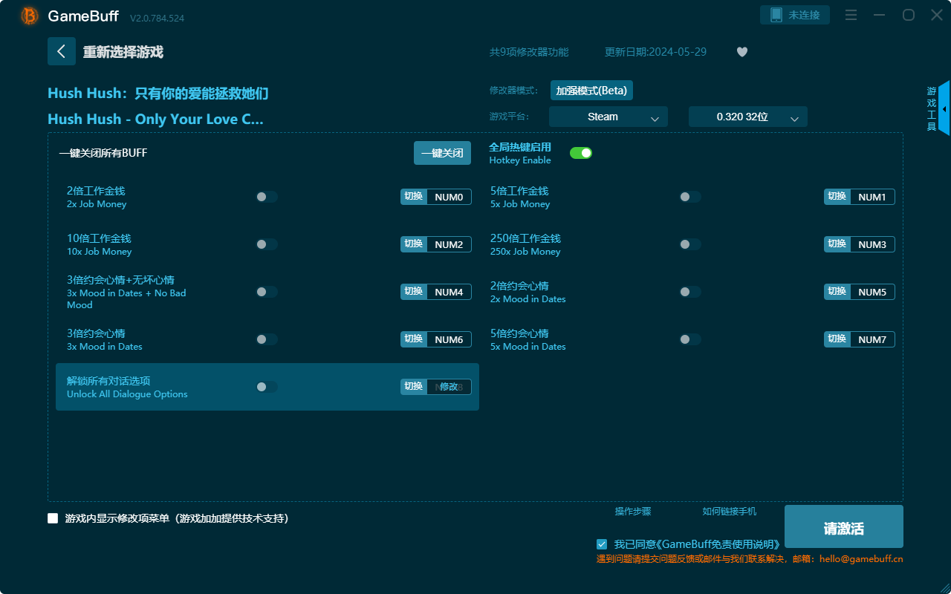Click the activate button
This screenshot has height=594, width=951.
click(x=844, y=526)
